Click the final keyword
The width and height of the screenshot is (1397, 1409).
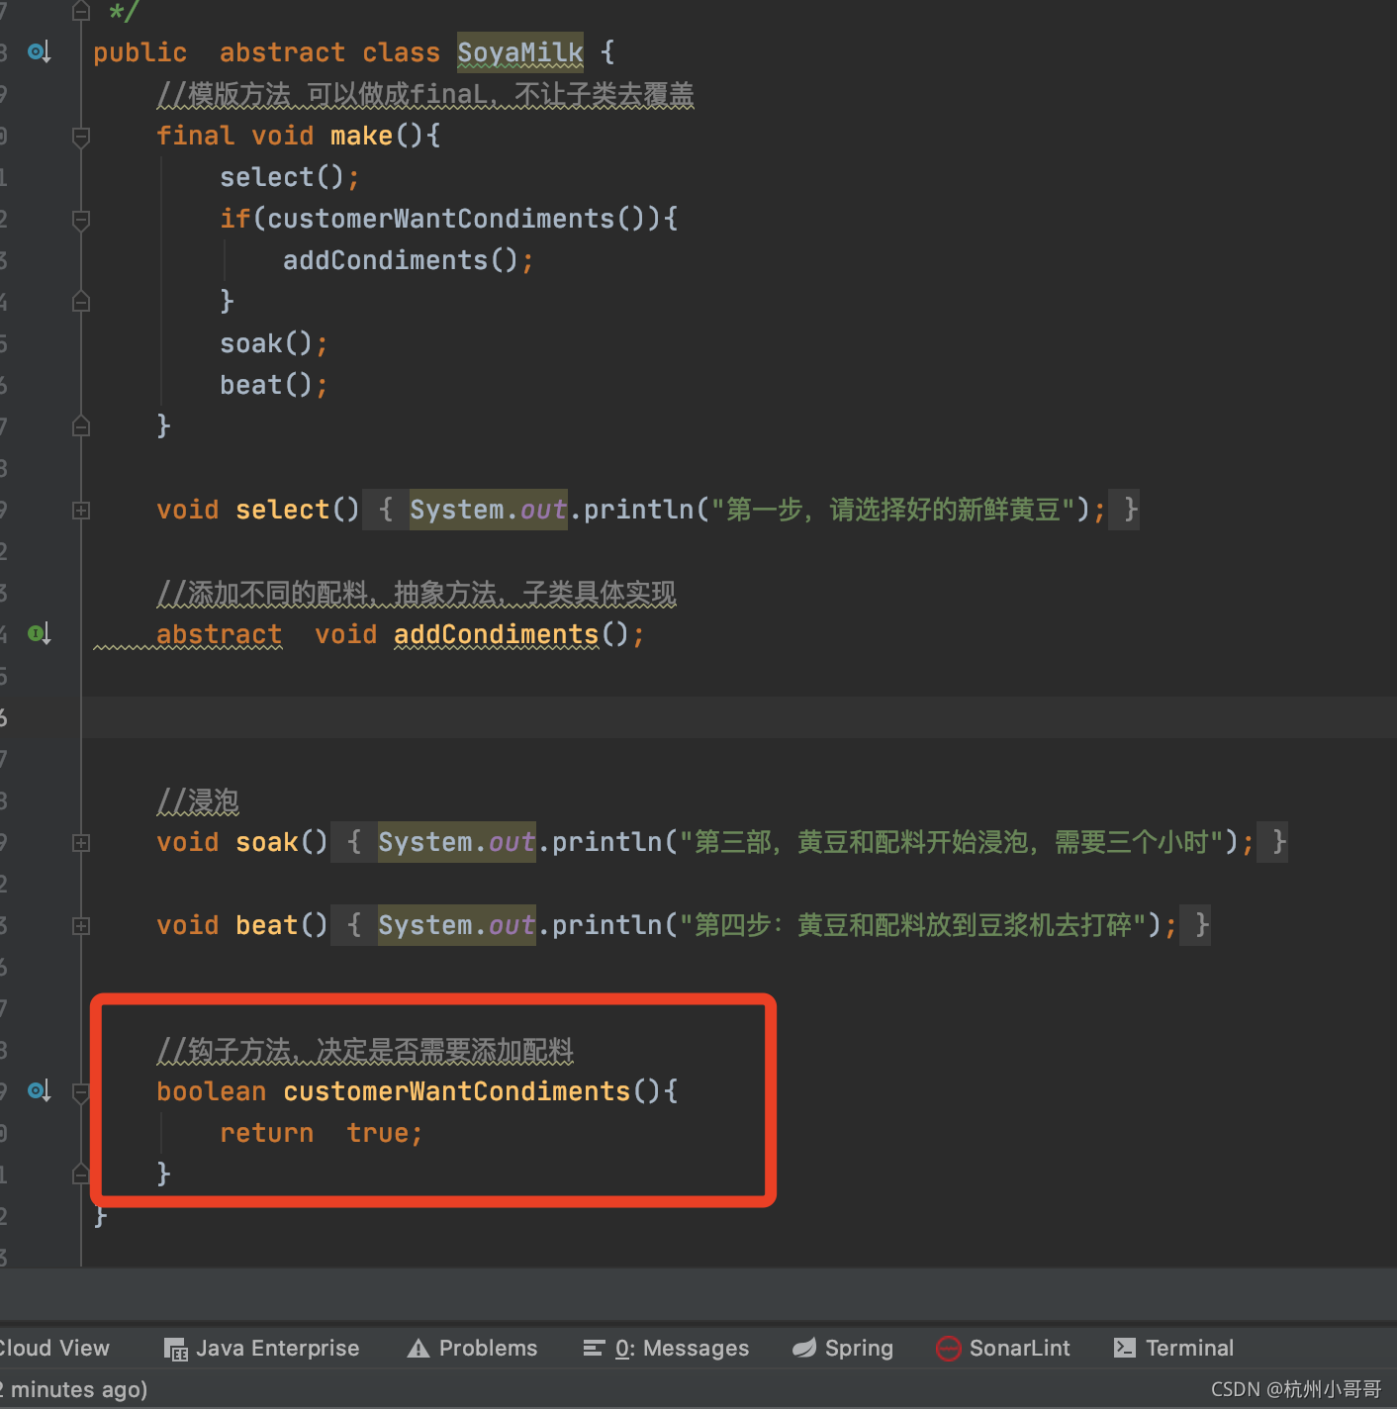(x=195, y=135)
